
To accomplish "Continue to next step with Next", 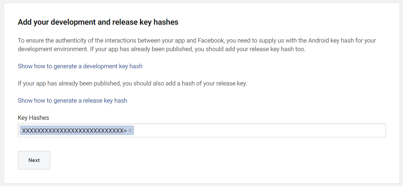I will (34, 160).
